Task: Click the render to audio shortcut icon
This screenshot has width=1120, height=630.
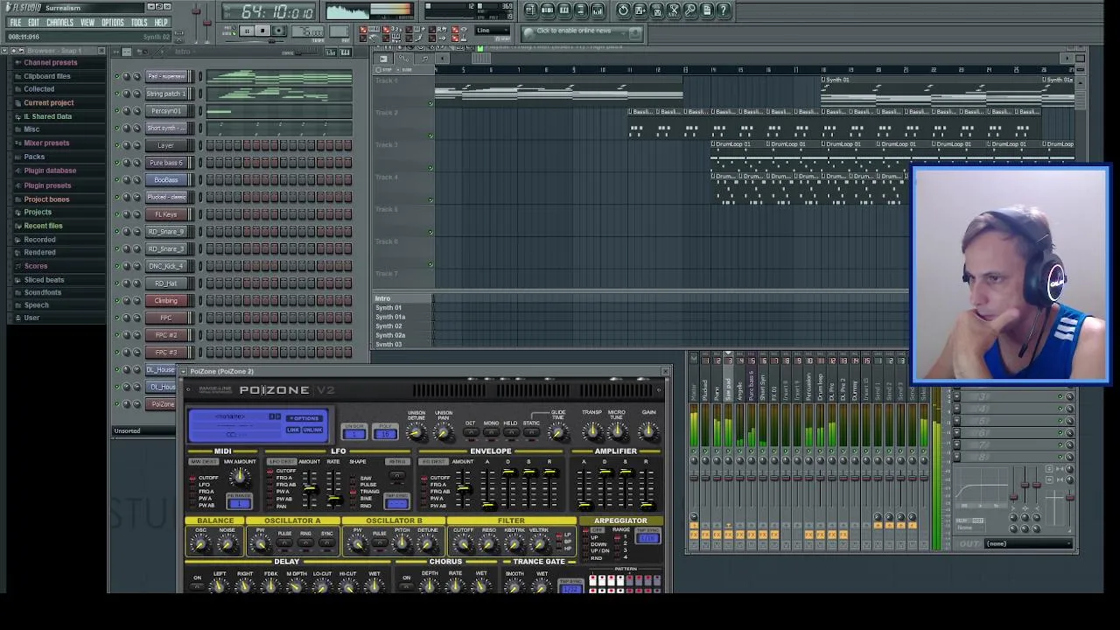Action: 656,10
